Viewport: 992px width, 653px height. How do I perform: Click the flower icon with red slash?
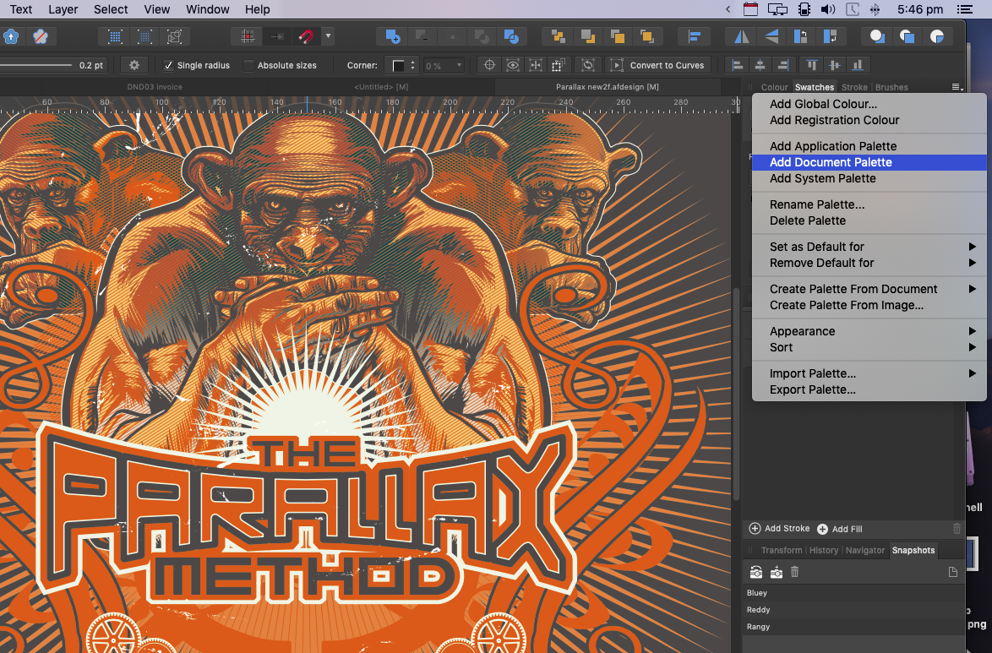click(41, 36)
